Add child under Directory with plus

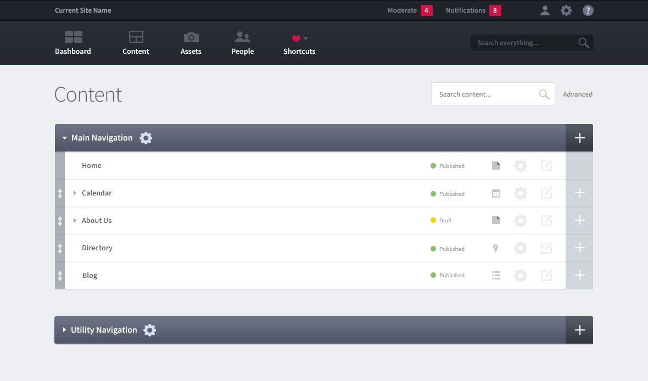click(579, 248)
